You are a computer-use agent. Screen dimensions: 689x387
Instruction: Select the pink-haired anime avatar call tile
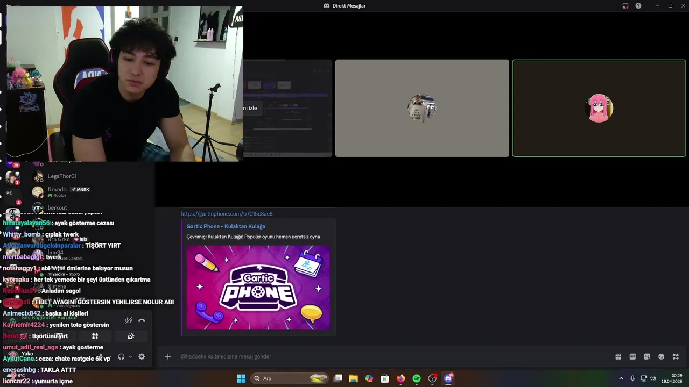[599, 108]
